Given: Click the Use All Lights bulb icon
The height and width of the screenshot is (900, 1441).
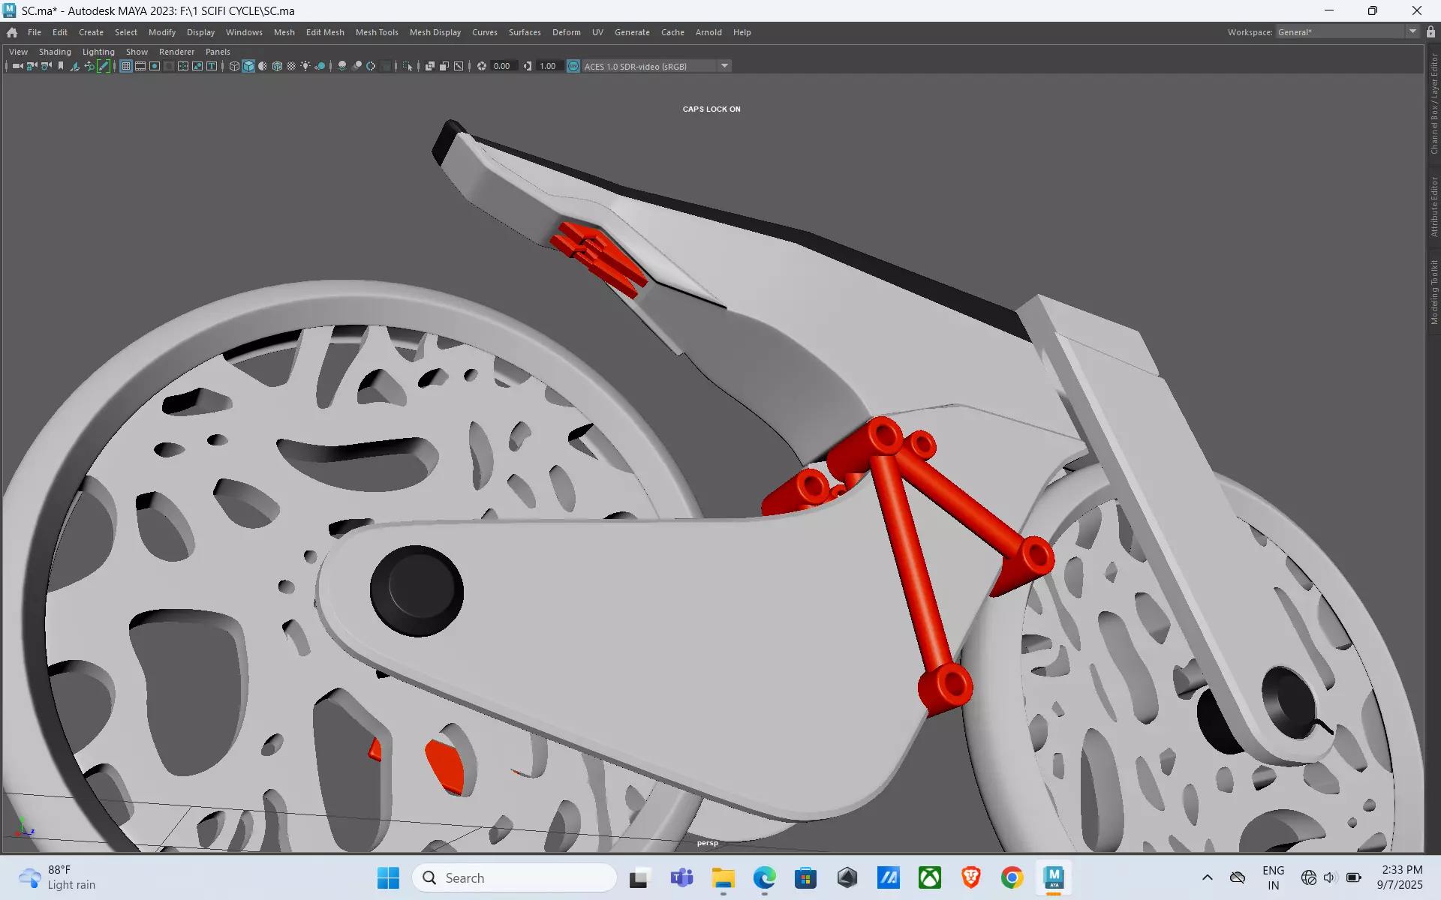Looking at the screenshot, I should pyautogui.click(x=305, y=66).
